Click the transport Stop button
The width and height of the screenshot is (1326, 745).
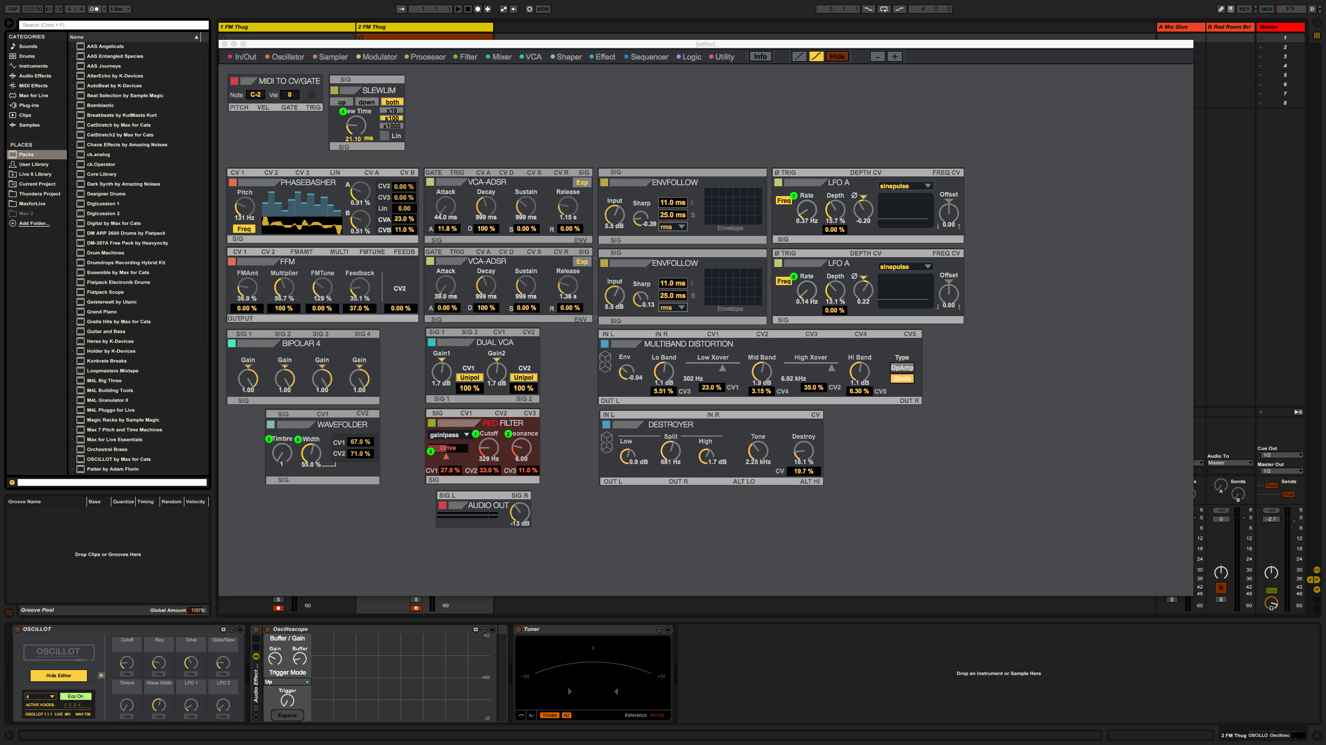coord(468,9)
